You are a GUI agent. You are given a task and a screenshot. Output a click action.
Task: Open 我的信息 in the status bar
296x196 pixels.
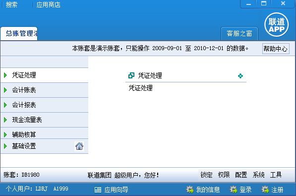pos(208,190)
